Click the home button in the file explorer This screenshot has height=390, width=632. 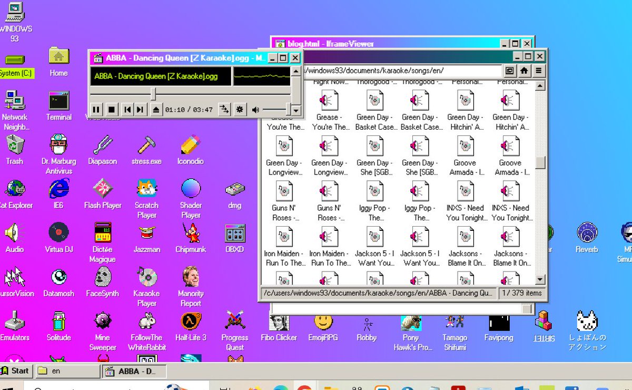point(524,70)
